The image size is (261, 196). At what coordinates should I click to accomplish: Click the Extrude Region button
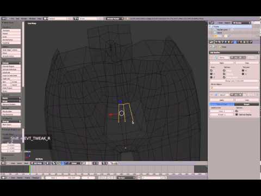(11, 66)
